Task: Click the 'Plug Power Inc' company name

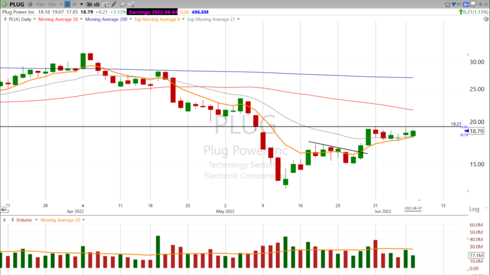Action: [18, 12]
